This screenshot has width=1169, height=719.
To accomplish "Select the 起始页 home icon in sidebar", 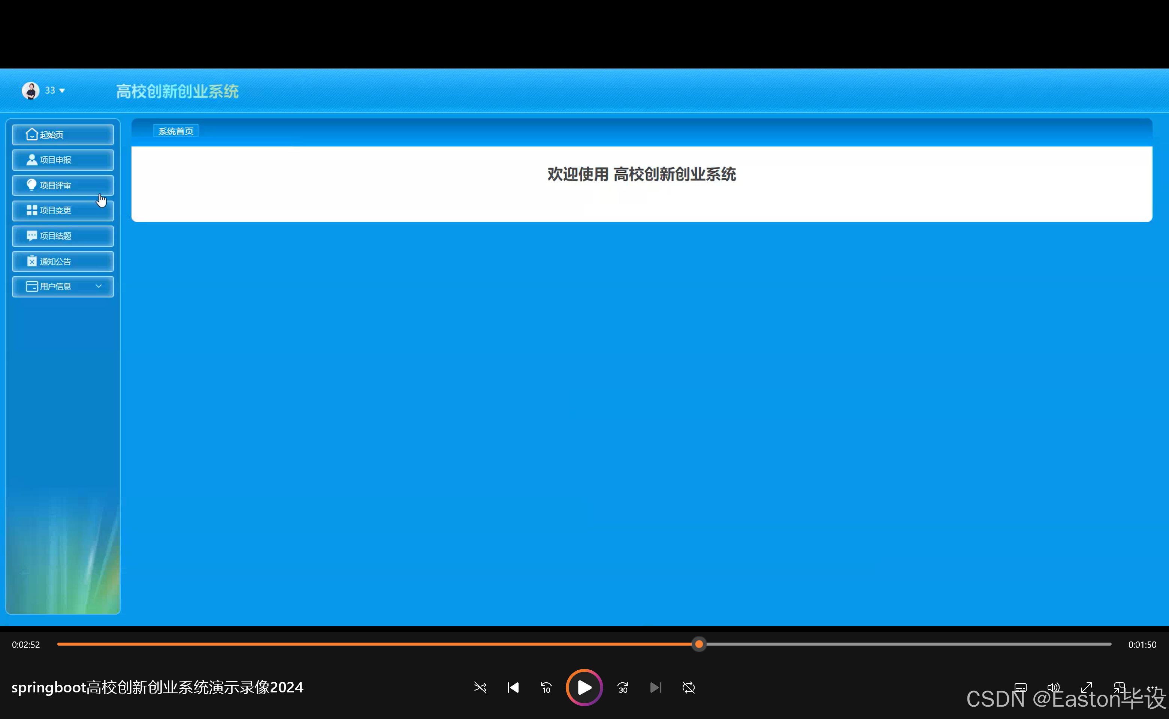I will (x=31, y=134).
